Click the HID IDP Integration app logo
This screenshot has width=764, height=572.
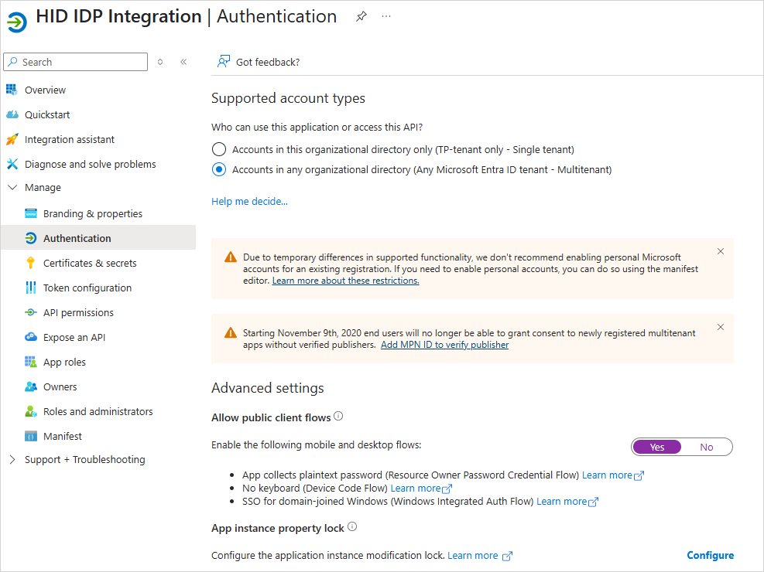17,22
